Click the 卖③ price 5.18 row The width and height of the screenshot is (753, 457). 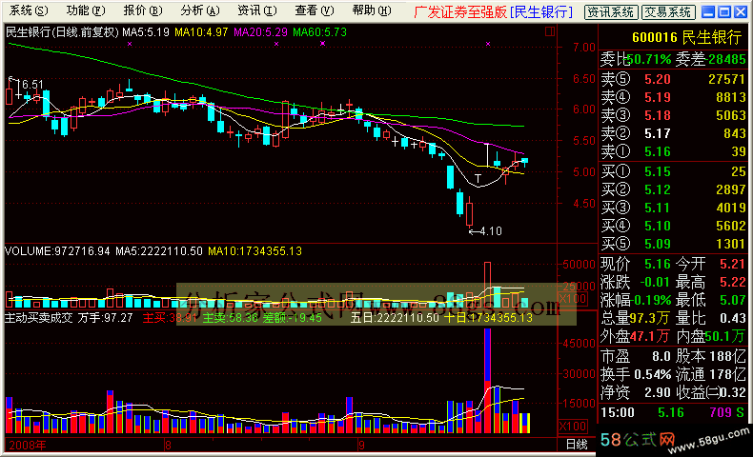pos(673,115)
